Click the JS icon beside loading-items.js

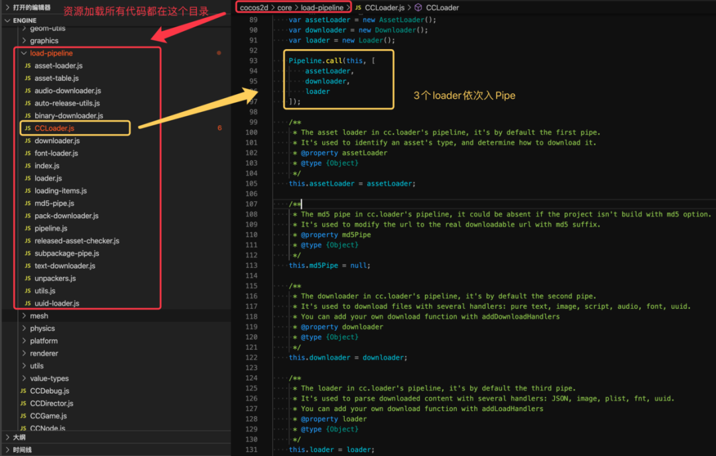tap(28, 191)
